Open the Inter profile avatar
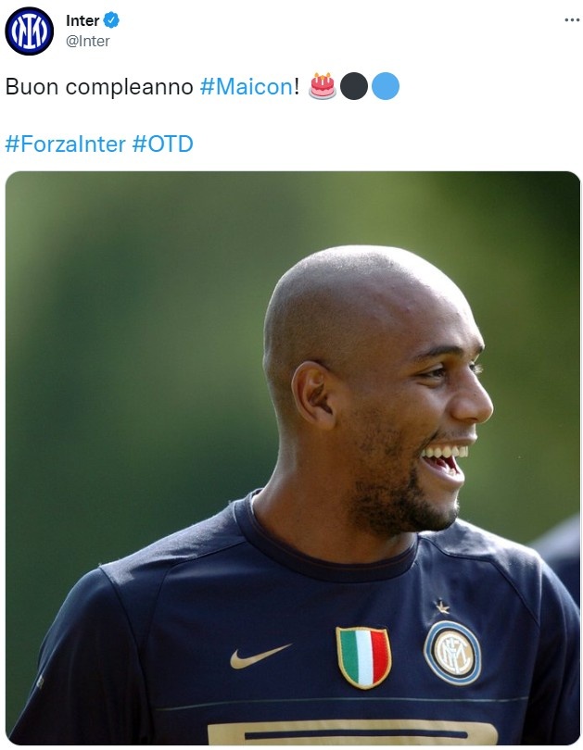 coord(30,31)
